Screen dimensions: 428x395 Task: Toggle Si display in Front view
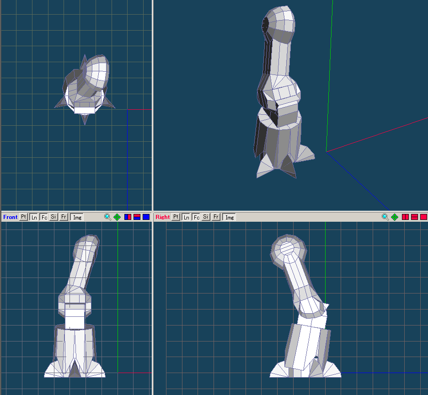point(54,217)
